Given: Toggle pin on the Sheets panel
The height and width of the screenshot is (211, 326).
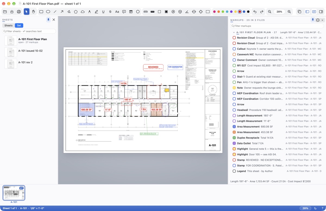Looking at the screenshot, I should click(48, 20).
